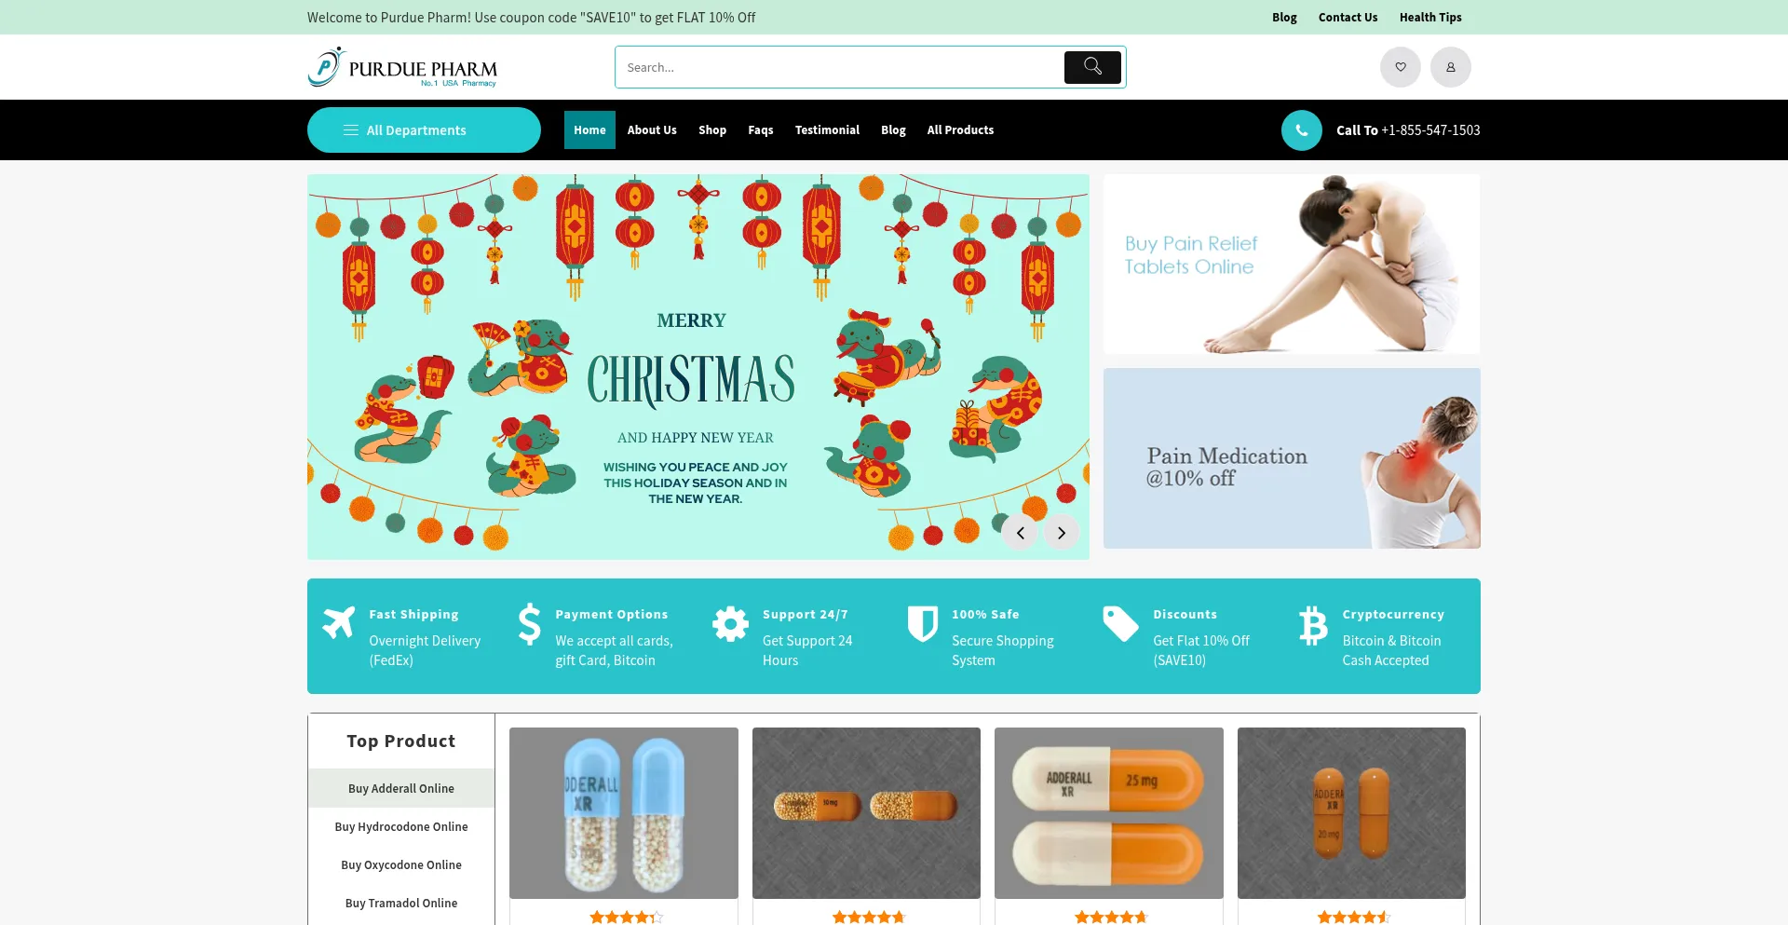Viewport: 1788px width, 925px height.
Task: Open the Health Tips link
Action: (1430, 18)
